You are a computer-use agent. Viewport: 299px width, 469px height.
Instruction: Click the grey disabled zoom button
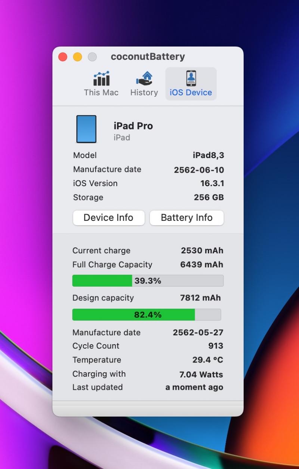click(92, 57)
